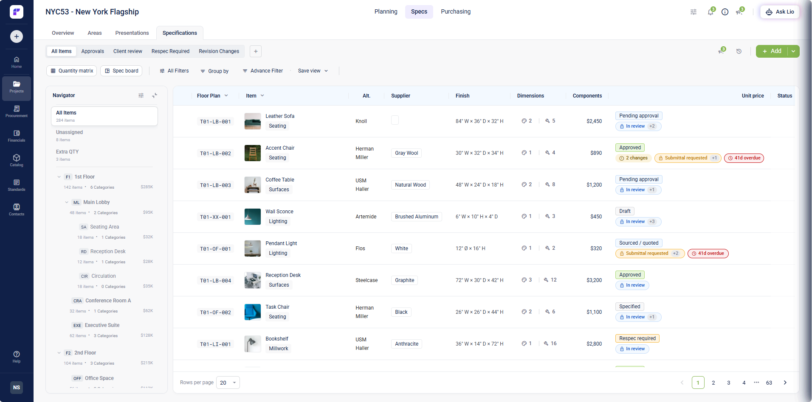This screenshot has height=402, width=812.
Task: Open announcements megaphone in top bar
Action: coord(739,12)
